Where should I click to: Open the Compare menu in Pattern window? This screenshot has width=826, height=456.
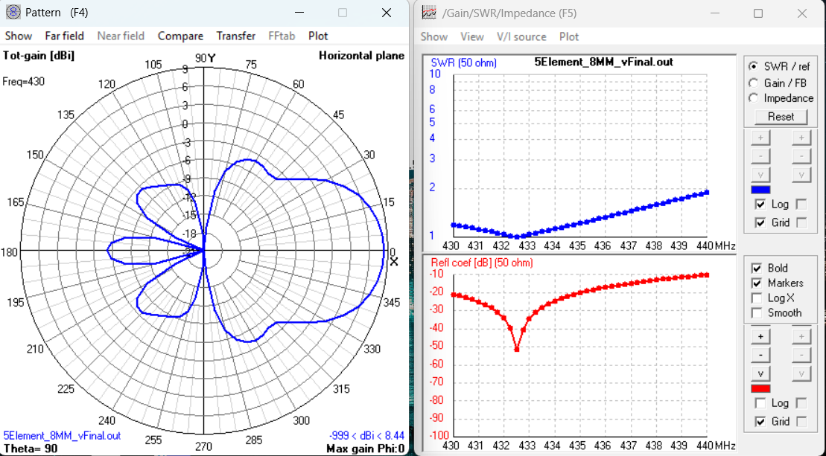(x=180, y=36)
